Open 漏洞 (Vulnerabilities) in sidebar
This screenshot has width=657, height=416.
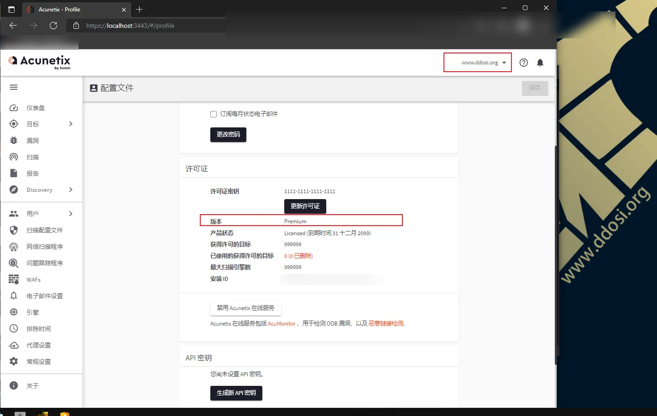point(32,141)
